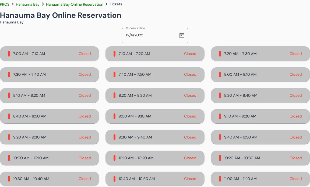
Task: Choose the 10:00 AM - 10:10 AM slot
Action: point(50,158)
